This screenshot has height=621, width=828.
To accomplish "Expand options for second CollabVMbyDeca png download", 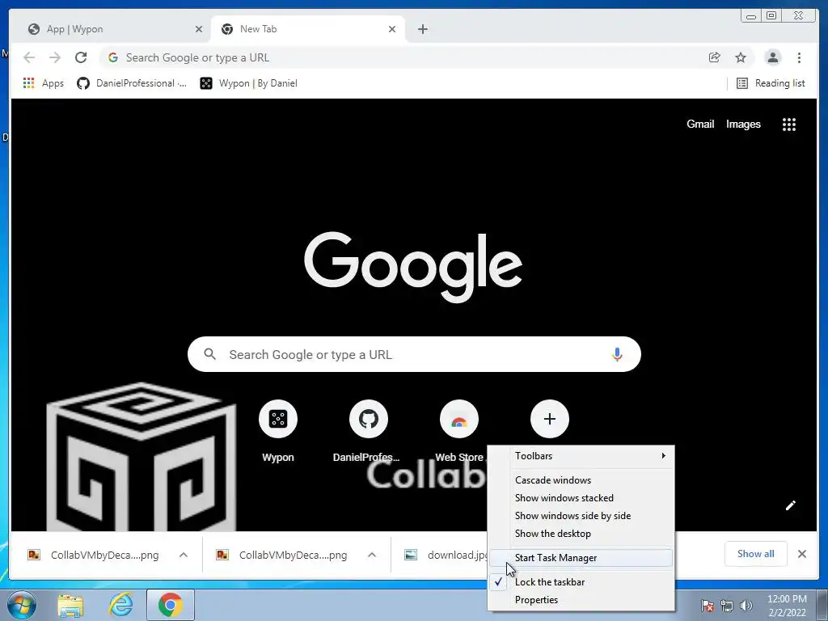I will (372, 555).
